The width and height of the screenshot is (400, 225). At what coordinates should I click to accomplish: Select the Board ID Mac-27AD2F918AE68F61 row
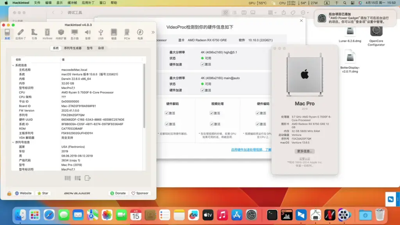(x=77, y=106)
